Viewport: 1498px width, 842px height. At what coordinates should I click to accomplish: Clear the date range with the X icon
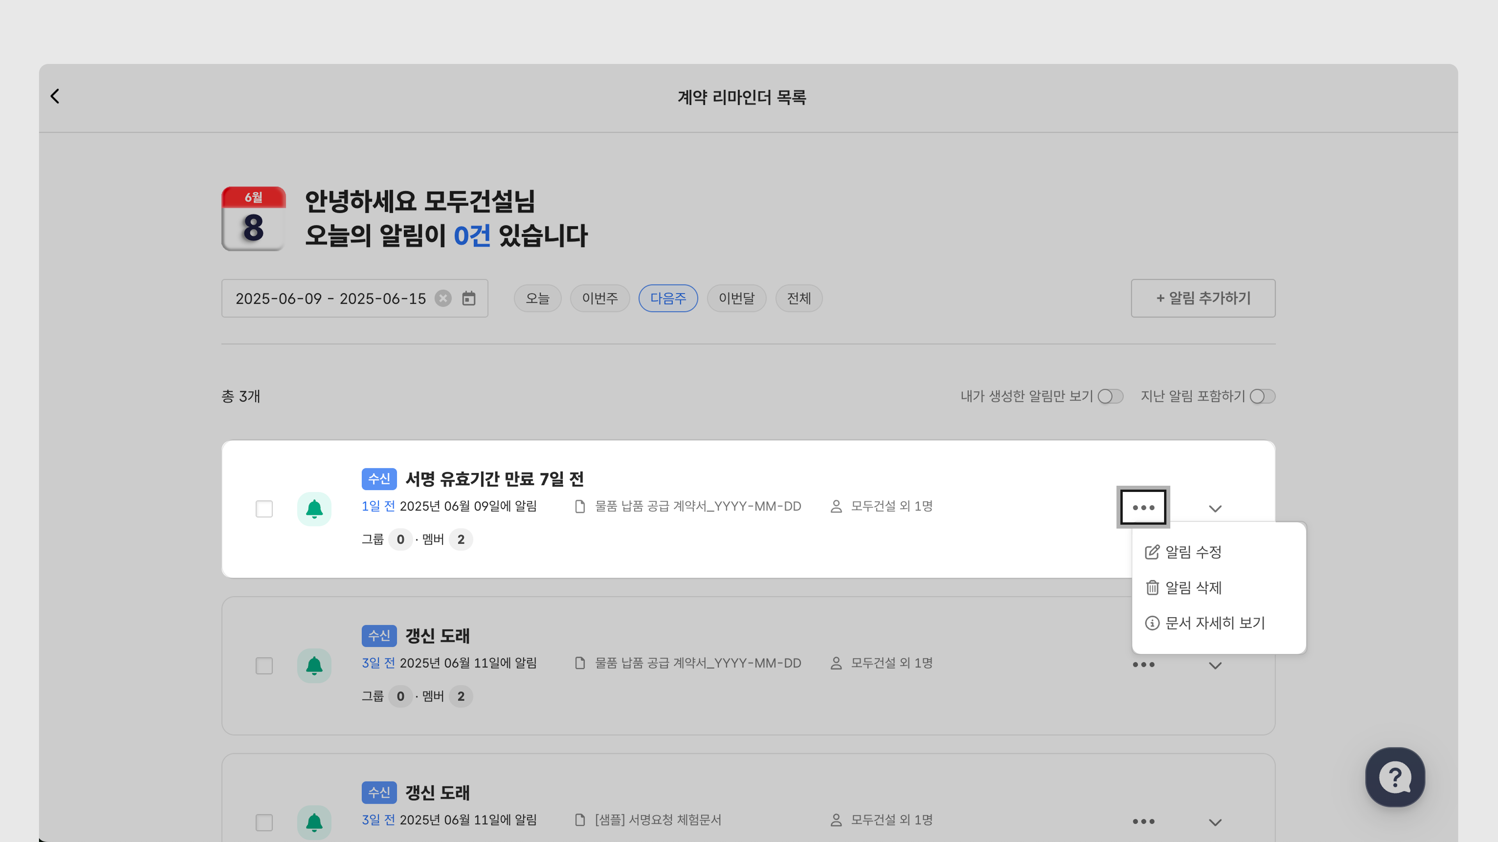pos(443,299)
